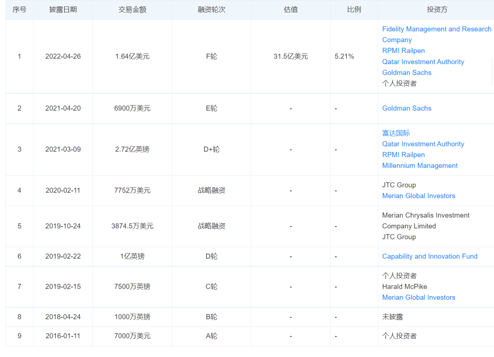Image resolution: width=494 pixels, height=357 pixels.
Task: Select Merian Chrysalis Investment Company Limited text
Action: [x=426, y=221]
